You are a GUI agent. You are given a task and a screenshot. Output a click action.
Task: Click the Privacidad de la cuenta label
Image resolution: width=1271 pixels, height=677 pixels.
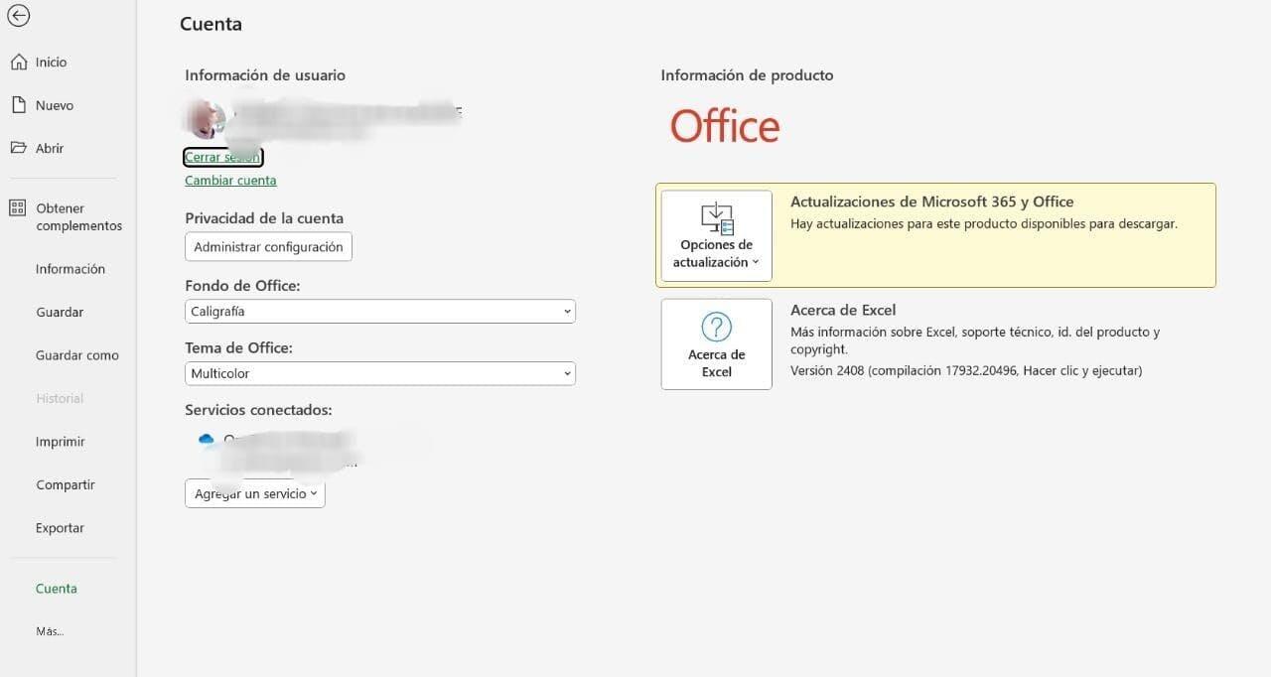pyautogui.click(x=264, y=218)
